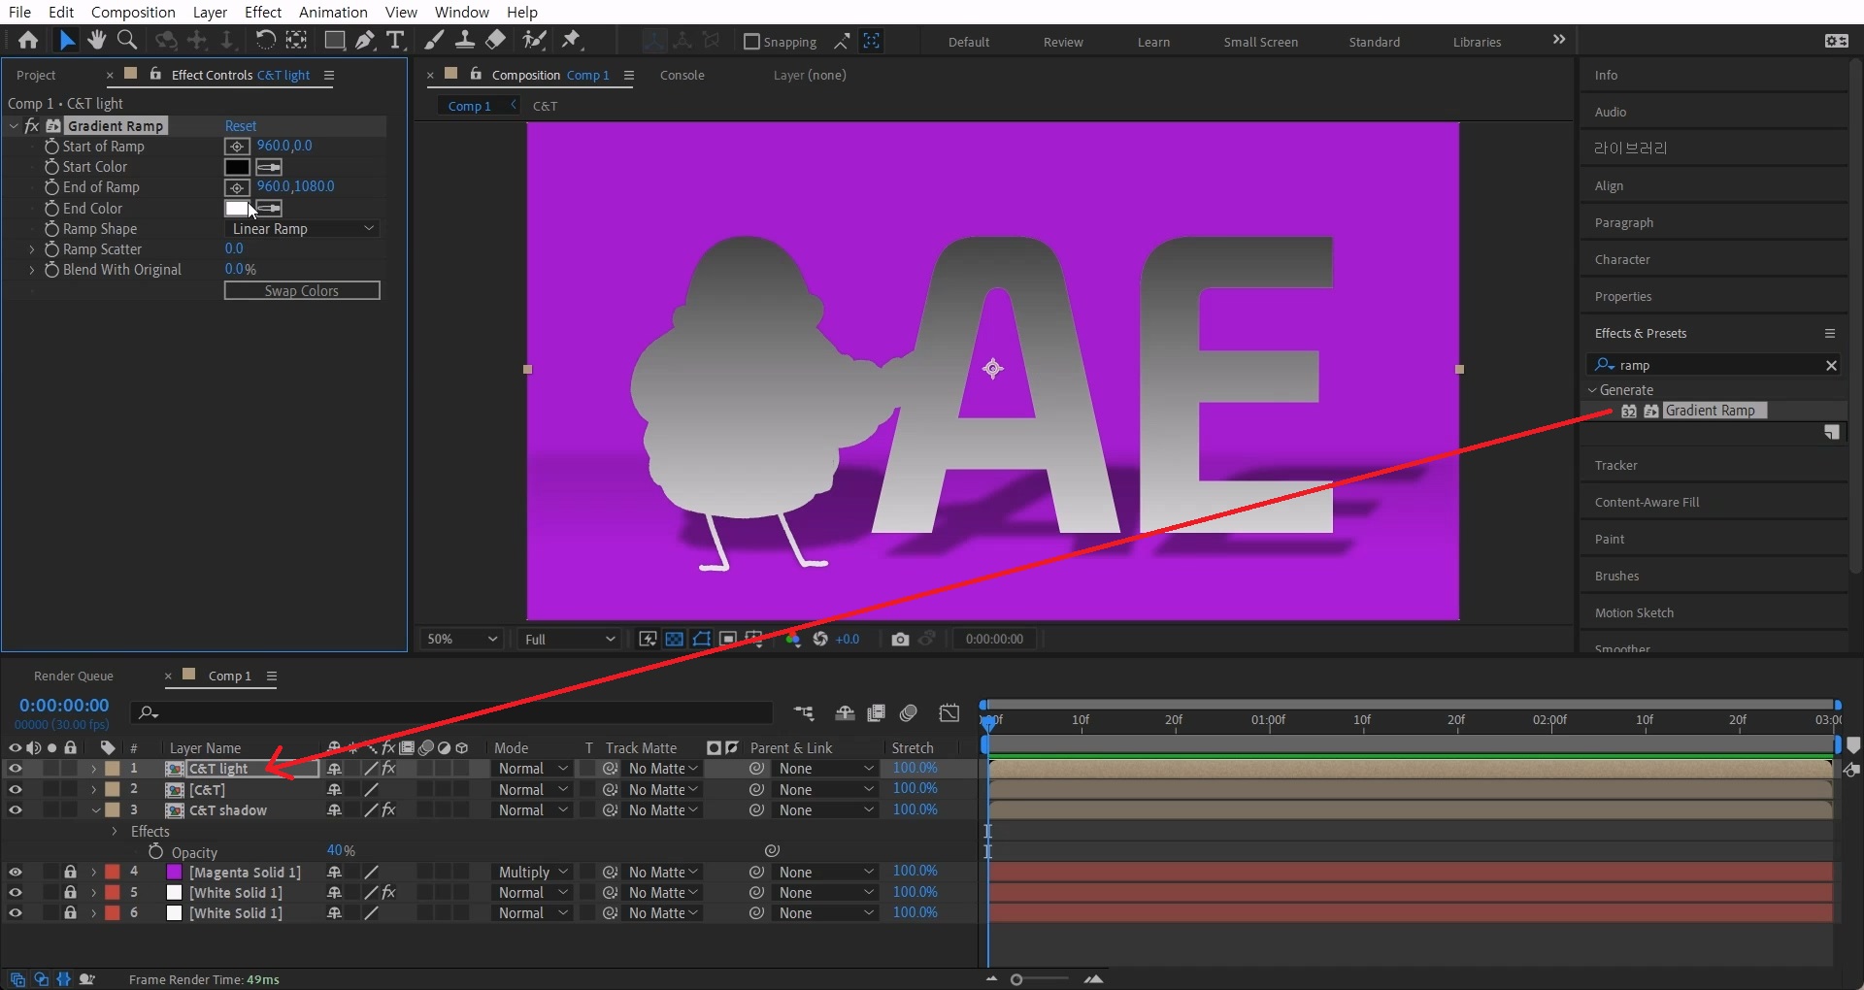The height and width of the screenshot is (990, 1864).
Task: Click the Start Color black swatch
Action: tap(237, 167)
